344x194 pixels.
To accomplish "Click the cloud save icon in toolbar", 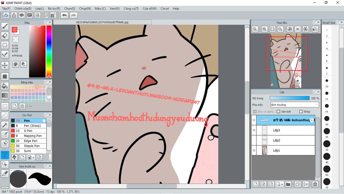I will click(6, 15).
